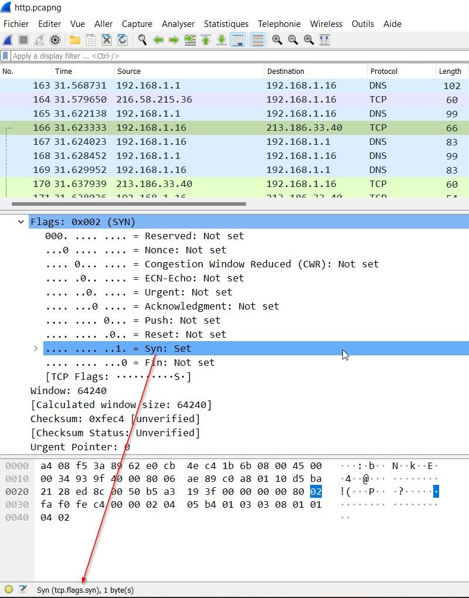Open the Statistiques menu
The width and height of the screenshot is (469, 598).
[x=226, y=23]
